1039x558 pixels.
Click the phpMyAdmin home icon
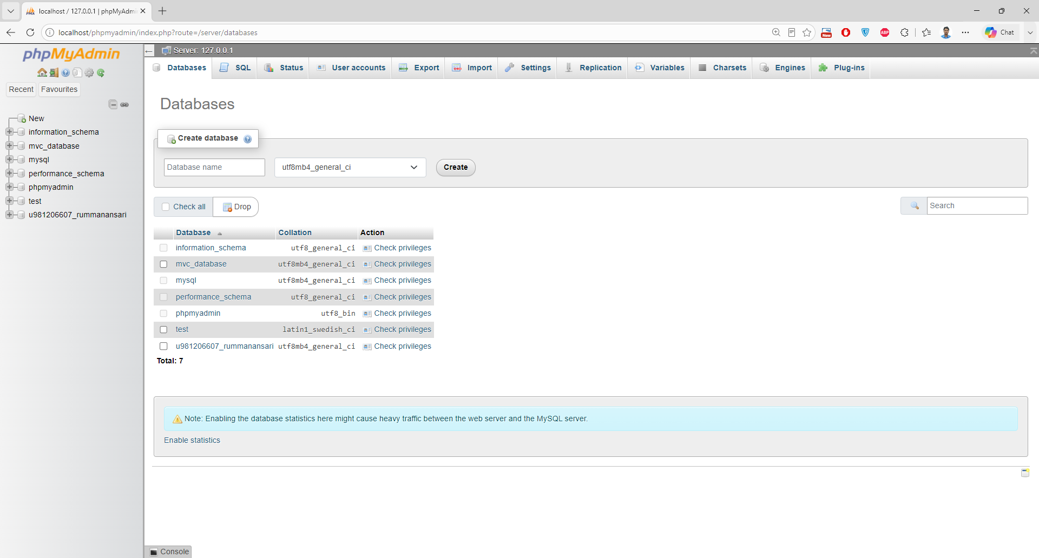pyautogui.click(x=42, y=72)
